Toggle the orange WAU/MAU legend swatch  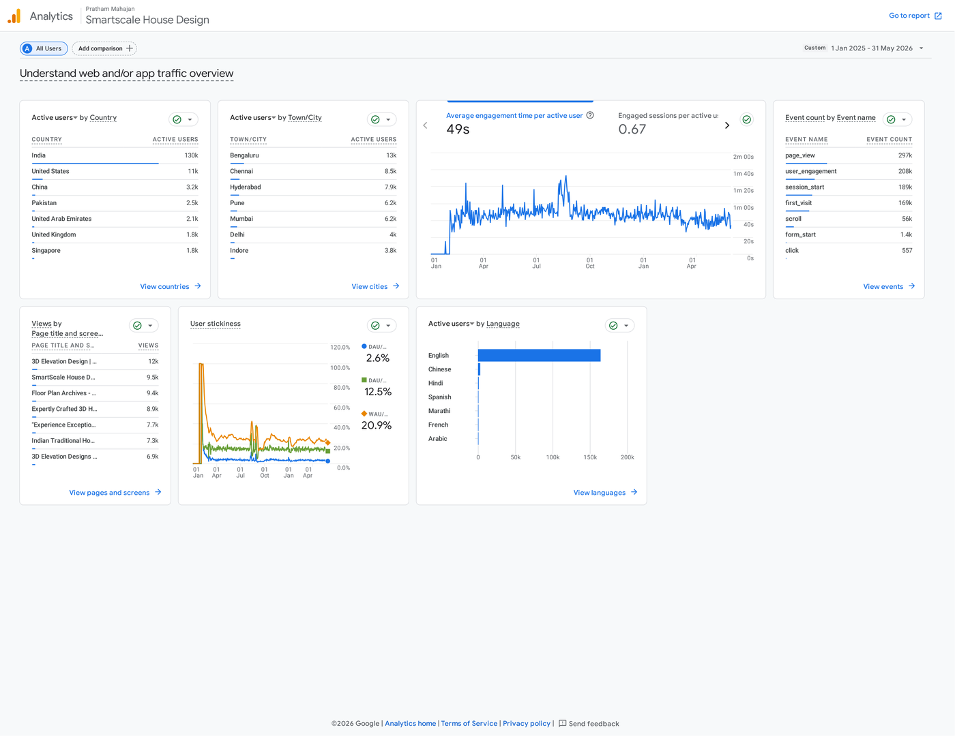pos(364,414)
